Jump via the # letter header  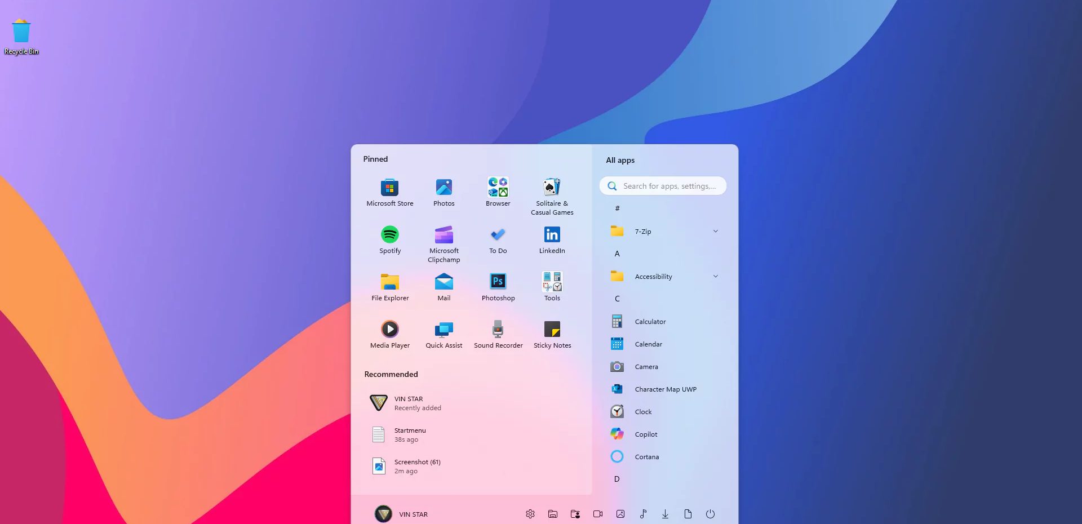coord(617,208)
